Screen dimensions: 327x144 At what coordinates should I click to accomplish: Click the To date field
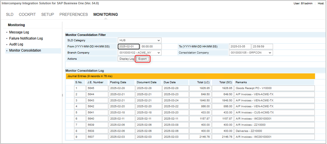pos(239,47)
